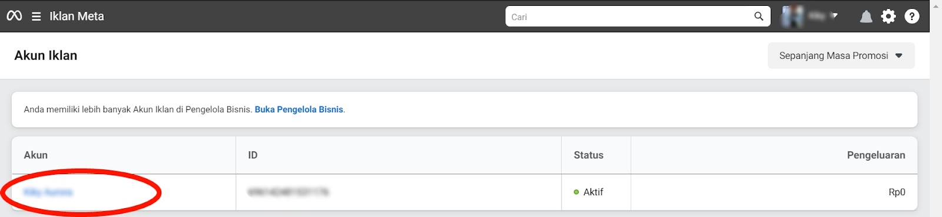
Task: Sort by the ID column header
Action: click(x=253, y=155)
